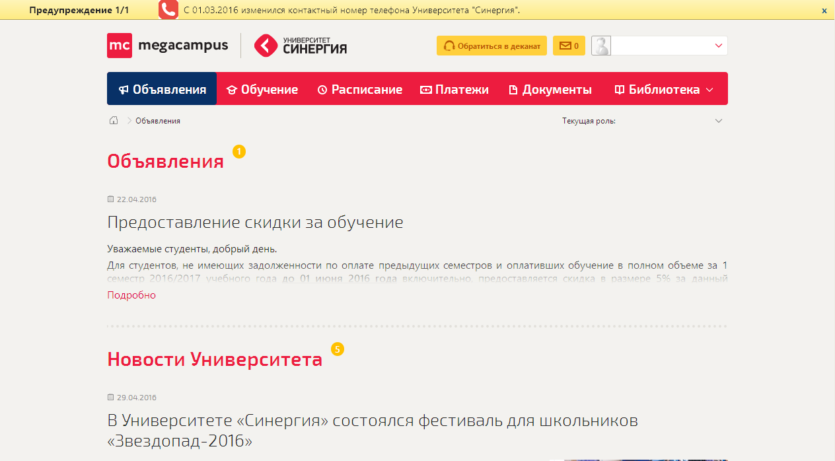The image size is (835, 461).
Task: Click text Уважаемые студенты, добрый день.
Action: click(x=192, y=249)
